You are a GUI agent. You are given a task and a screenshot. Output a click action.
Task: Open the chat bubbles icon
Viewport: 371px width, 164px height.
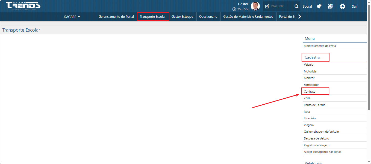point(319,6)
